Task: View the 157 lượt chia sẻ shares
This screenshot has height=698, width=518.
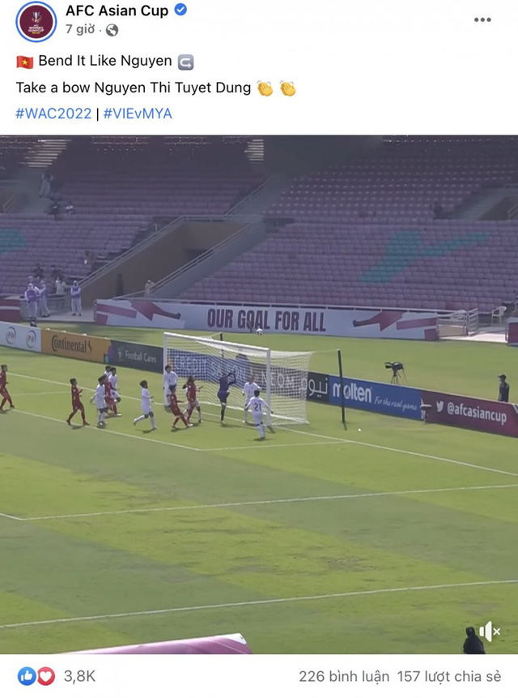Action: [449, 677]
